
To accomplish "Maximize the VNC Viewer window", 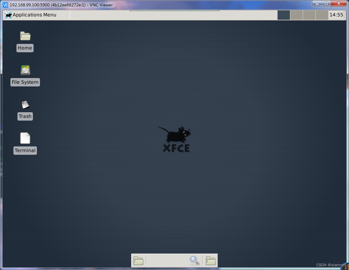I will coord(326,4).
